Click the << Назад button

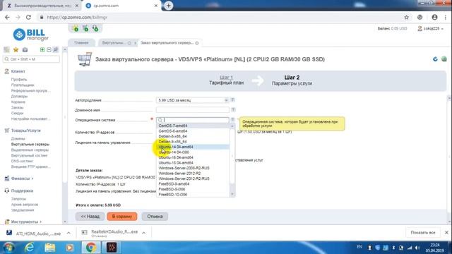(90, 217)
